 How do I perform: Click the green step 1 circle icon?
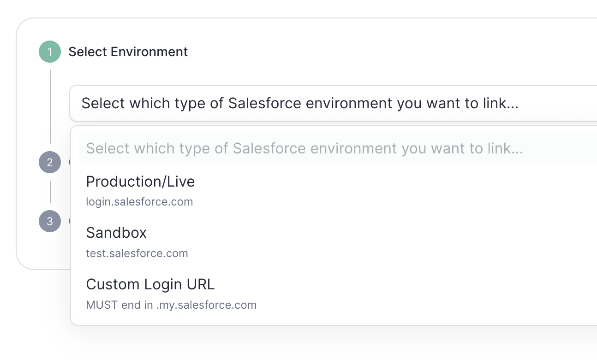50,52
